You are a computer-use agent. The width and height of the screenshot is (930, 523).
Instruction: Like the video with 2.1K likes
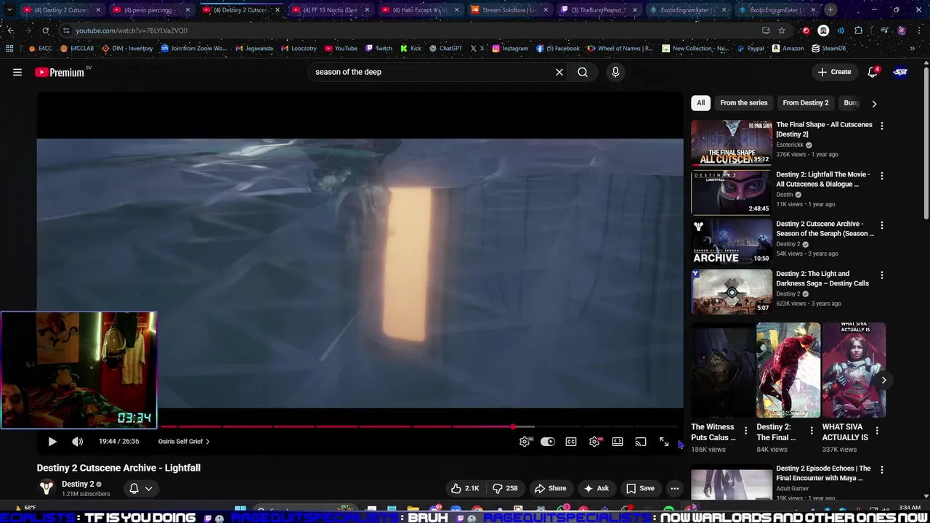coord(465,488)
